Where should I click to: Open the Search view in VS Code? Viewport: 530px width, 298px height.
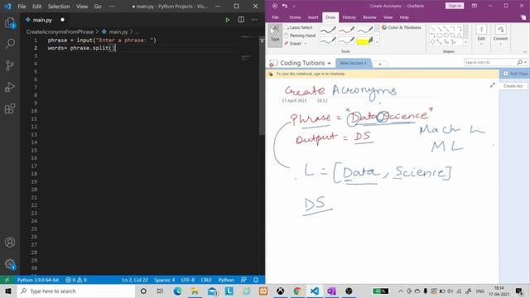10,44
